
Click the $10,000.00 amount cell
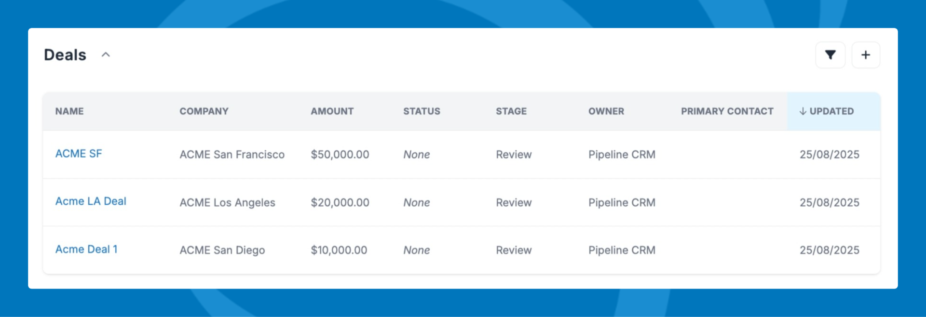pos(339,251)
